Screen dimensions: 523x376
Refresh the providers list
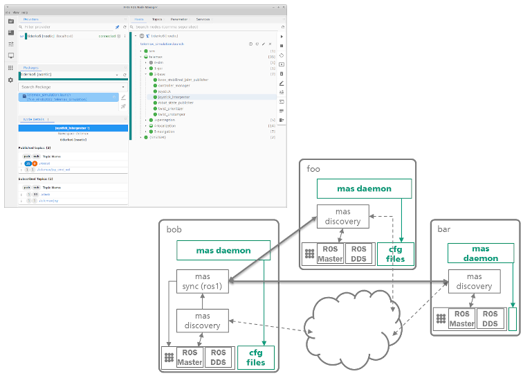click(x=125, y=27)
